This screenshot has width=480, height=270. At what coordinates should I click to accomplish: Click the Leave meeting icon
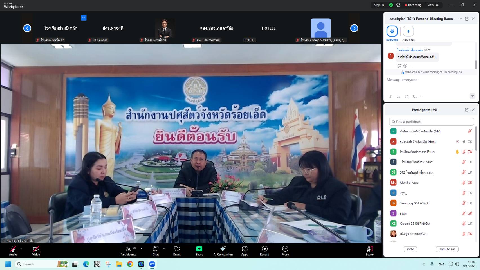(x=369, y=249)
